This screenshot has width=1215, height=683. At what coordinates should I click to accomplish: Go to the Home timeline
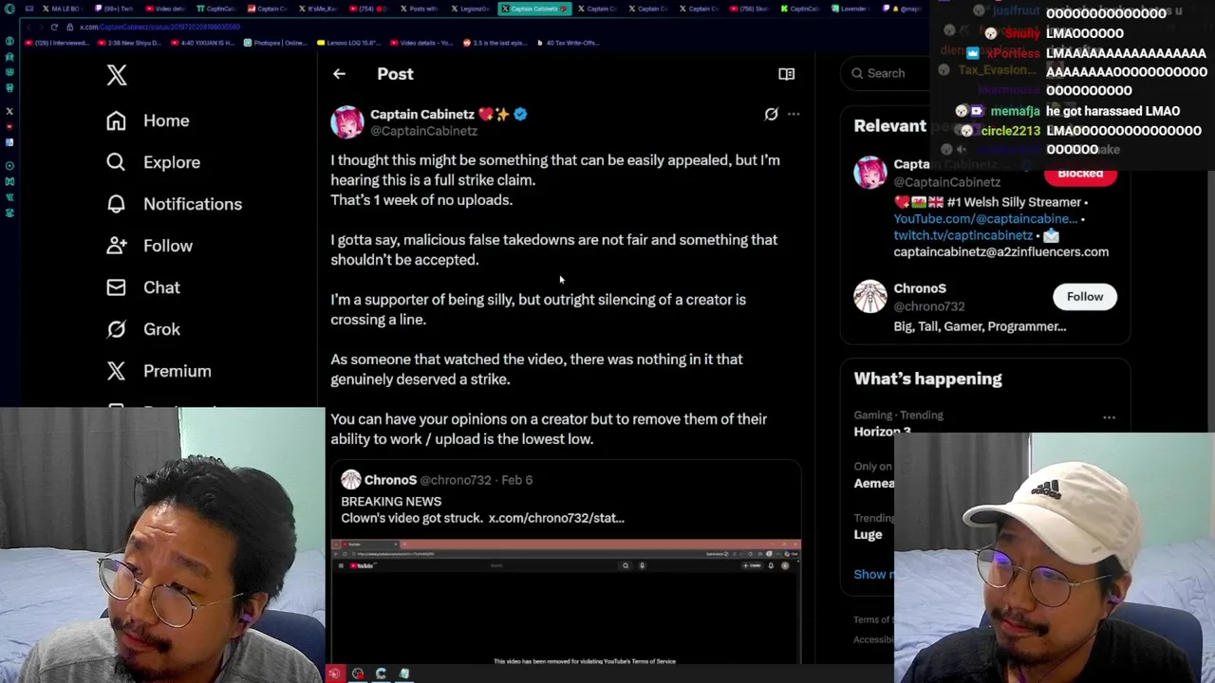[147, 120]
